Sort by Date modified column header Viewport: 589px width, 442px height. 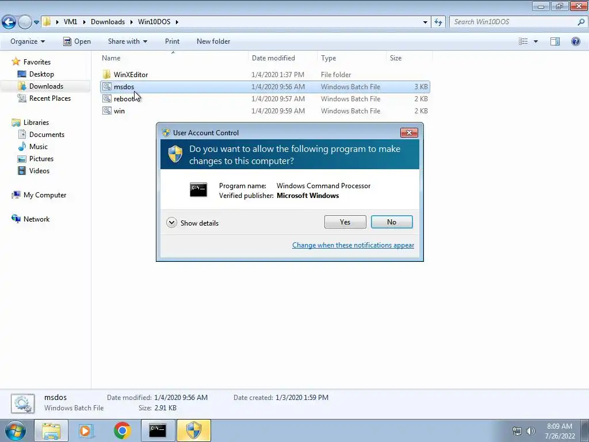(282, 58)
